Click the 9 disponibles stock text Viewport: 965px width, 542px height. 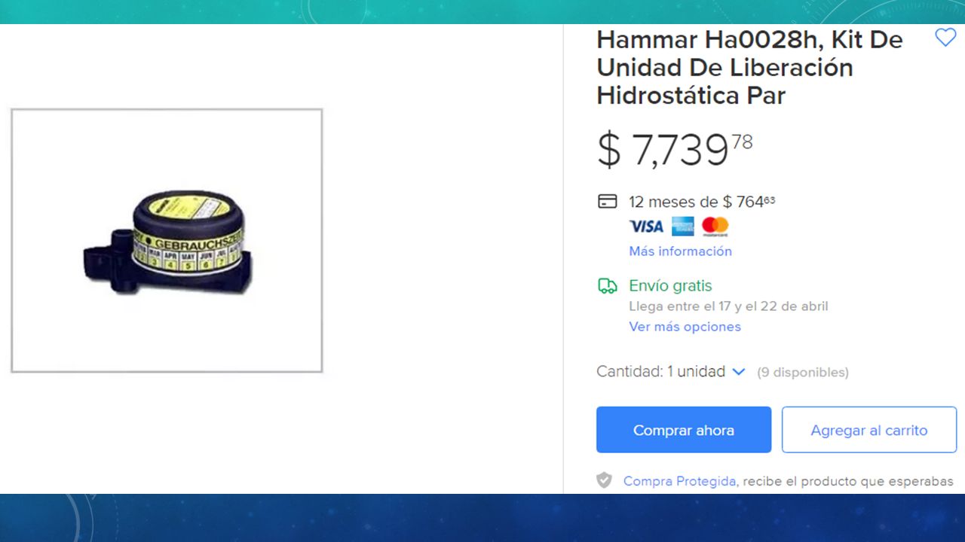pyautogui.click(x=803, y=372)
